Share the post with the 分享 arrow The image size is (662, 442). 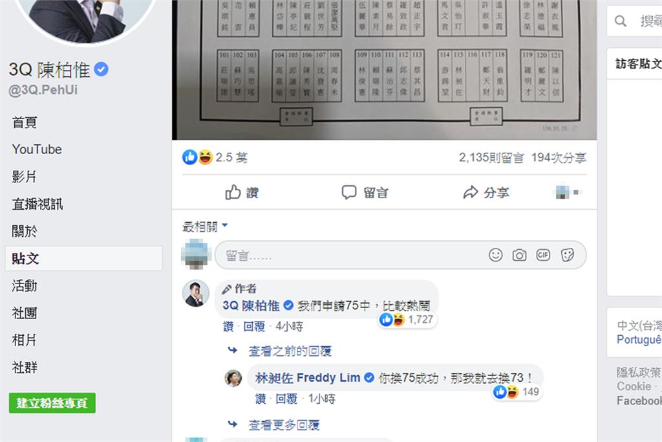click(x=486, y=193)
